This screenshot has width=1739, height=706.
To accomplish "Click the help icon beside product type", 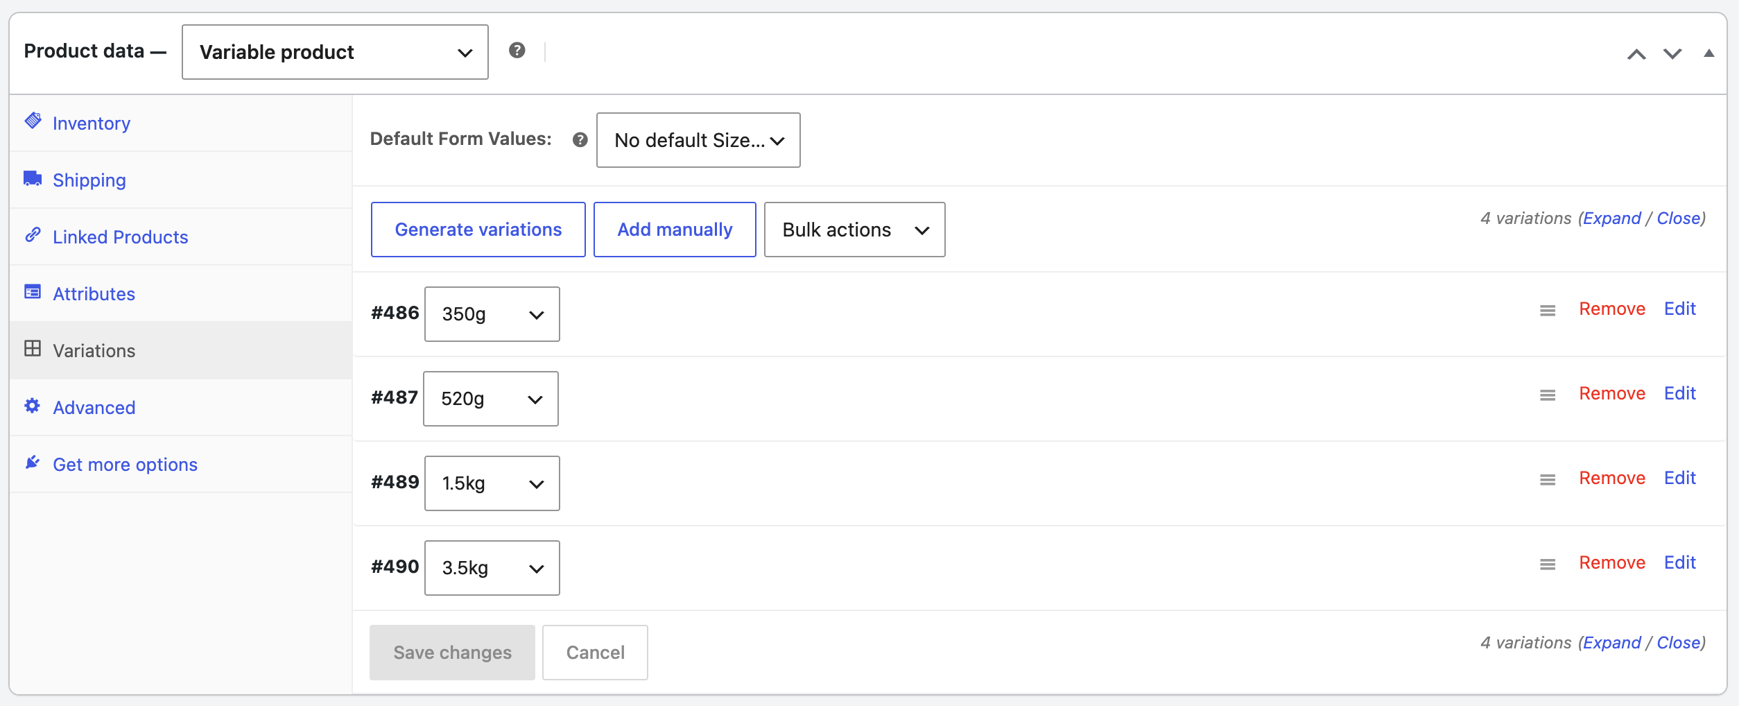I will [517, 51].
